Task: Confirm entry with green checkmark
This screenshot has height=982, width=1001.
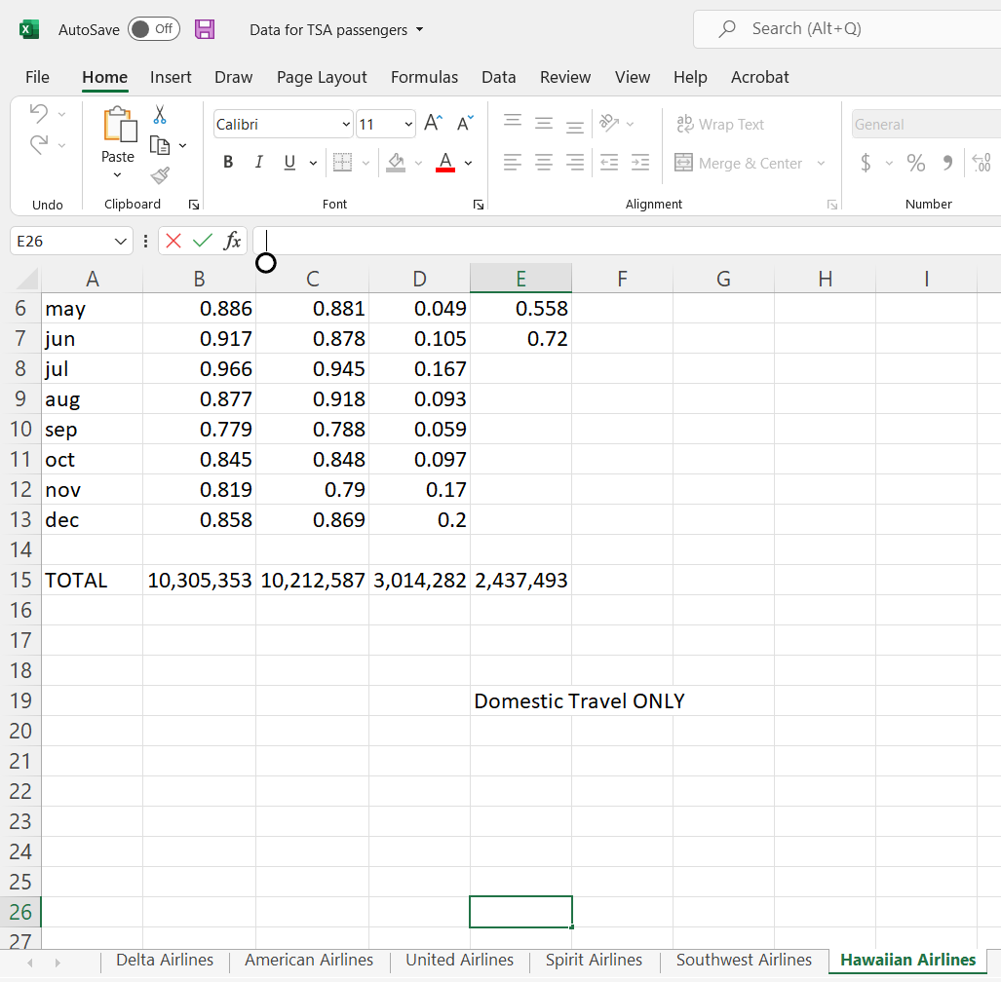Action: [x=203, y=241]
